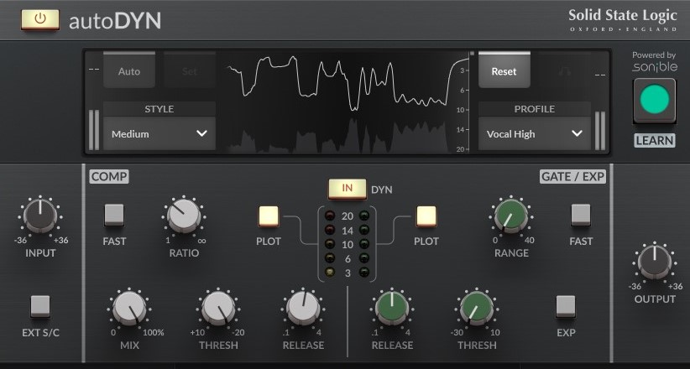Toggle the dynamics IN button
Viewport: 690px width, 369px height.
347,189
